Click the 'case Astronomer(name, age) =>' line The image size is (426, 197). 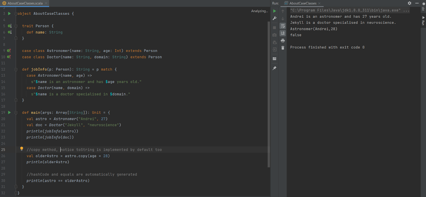pyautogui.click(x=59, y=75)
